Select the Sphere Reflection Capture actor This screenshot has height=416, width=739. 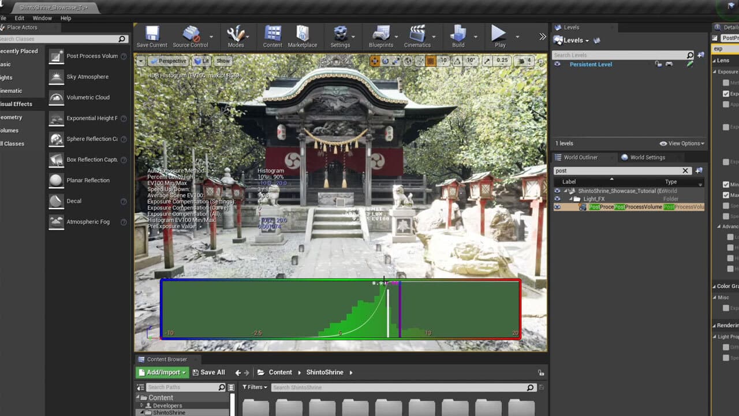click(x=87, y=139)
